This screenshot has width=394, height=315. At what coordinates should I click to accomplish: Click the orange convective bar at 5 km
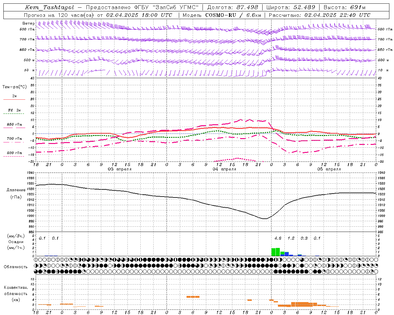coord(193,297)
